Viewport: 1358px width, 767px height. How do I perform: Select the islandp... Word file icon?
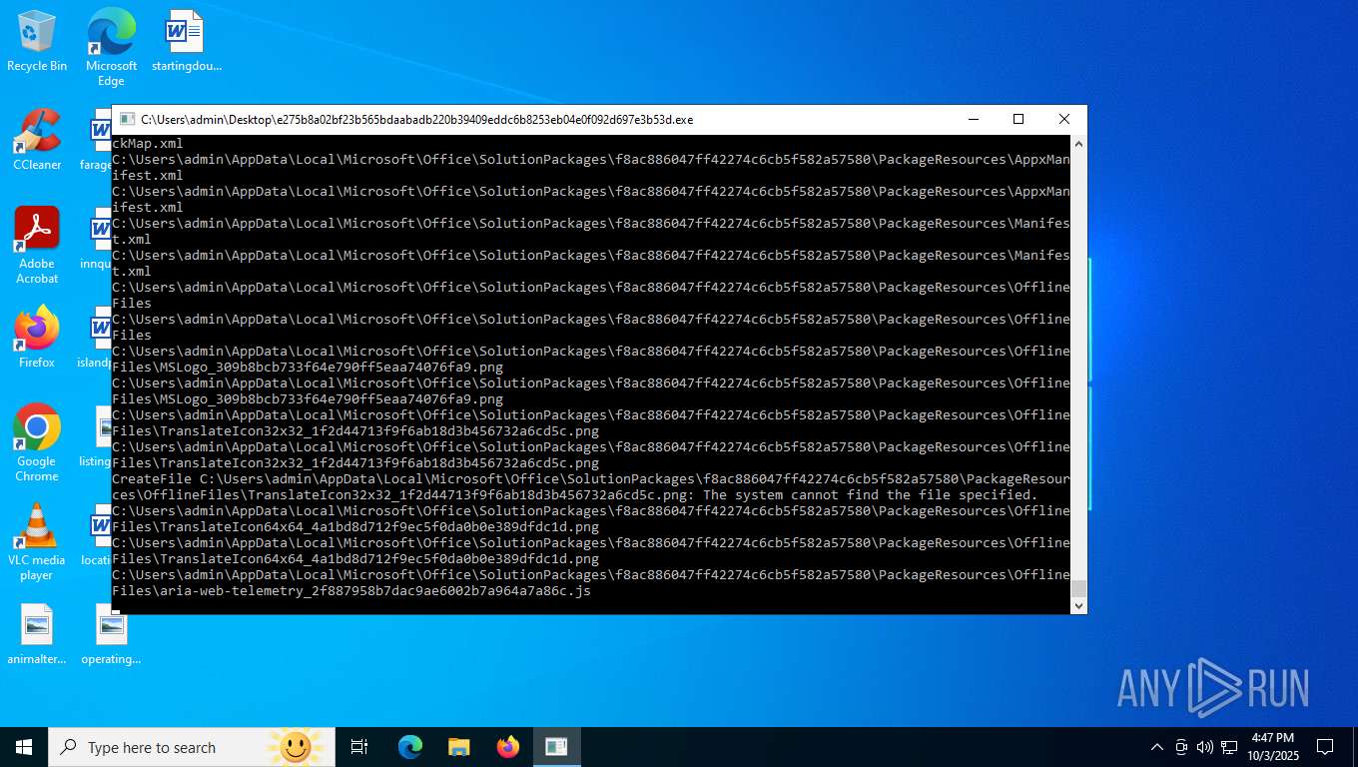click(x=95, y=338)
